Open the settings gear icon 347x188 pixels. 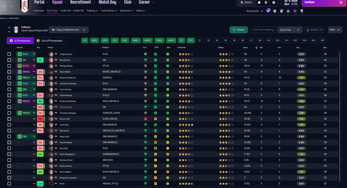274,2
